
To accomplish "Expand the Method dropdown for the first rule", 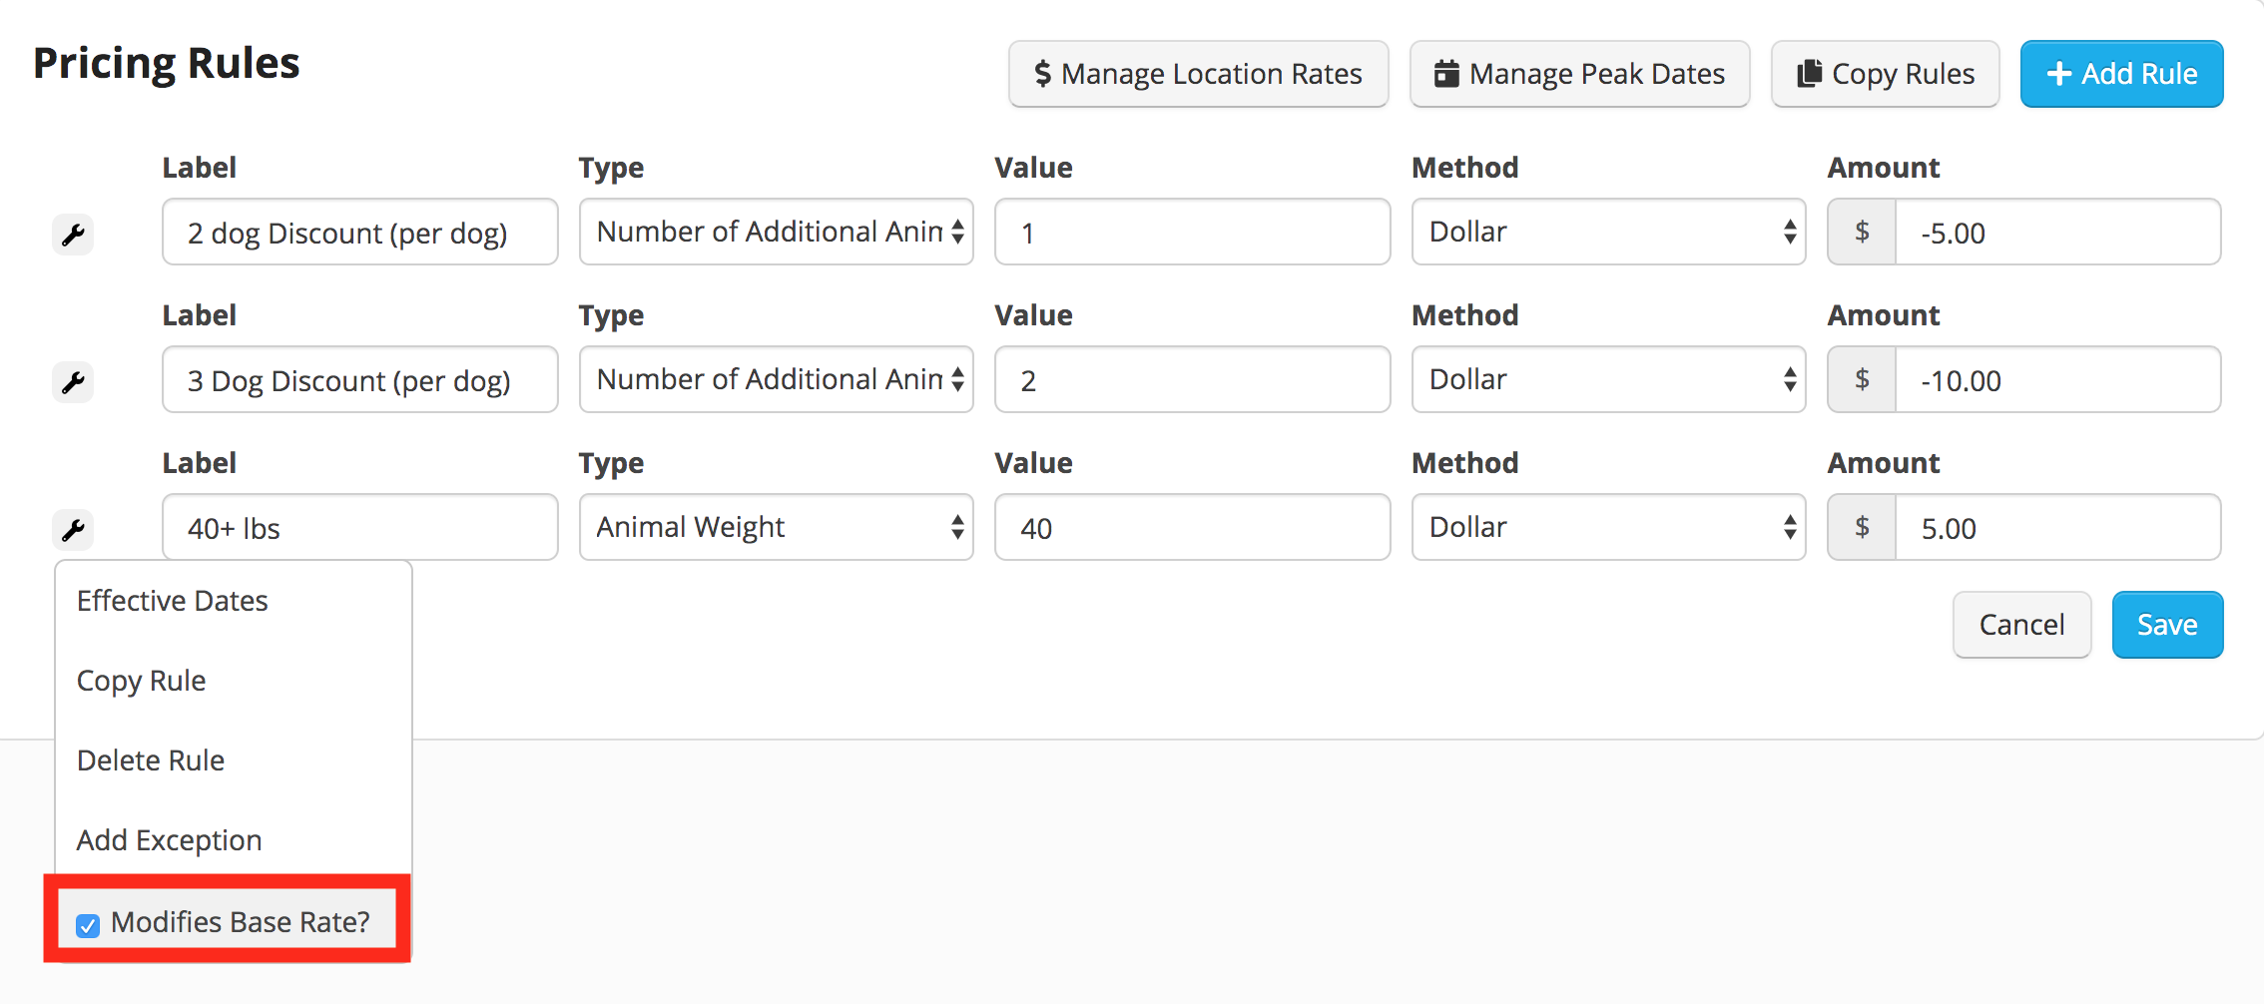I will pos(1607,232).
